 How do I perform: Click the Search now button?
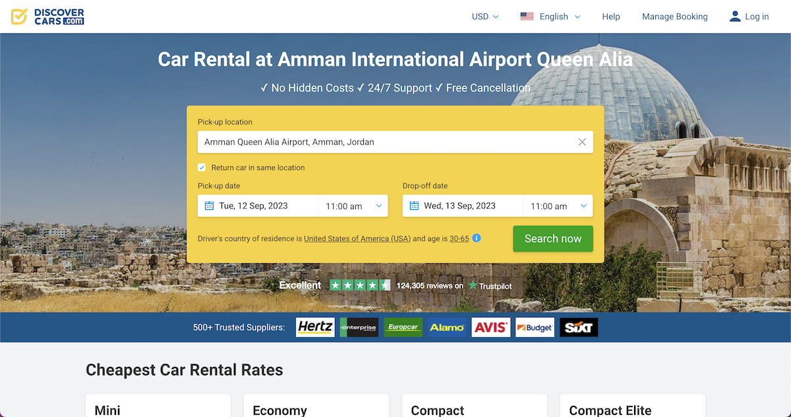pos(553,239)
